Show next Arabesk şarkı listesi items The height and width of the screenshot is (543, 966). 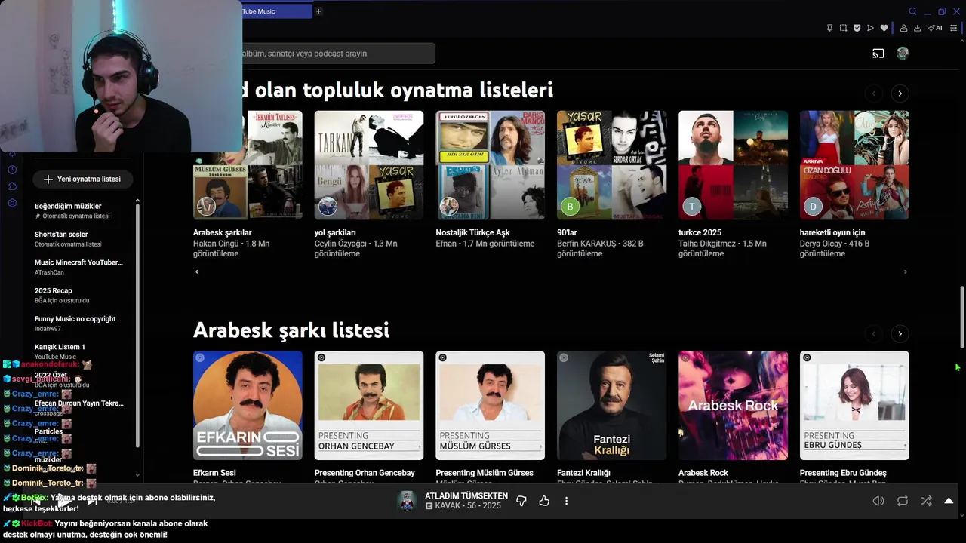tap(900, 333)
